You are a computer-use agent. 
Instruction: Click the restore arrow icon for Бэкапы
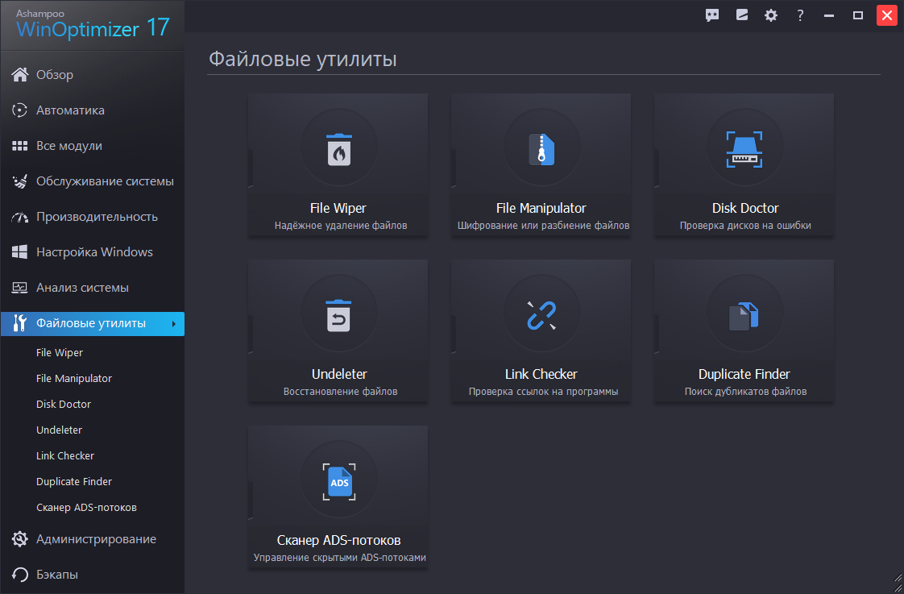point(20,575)
